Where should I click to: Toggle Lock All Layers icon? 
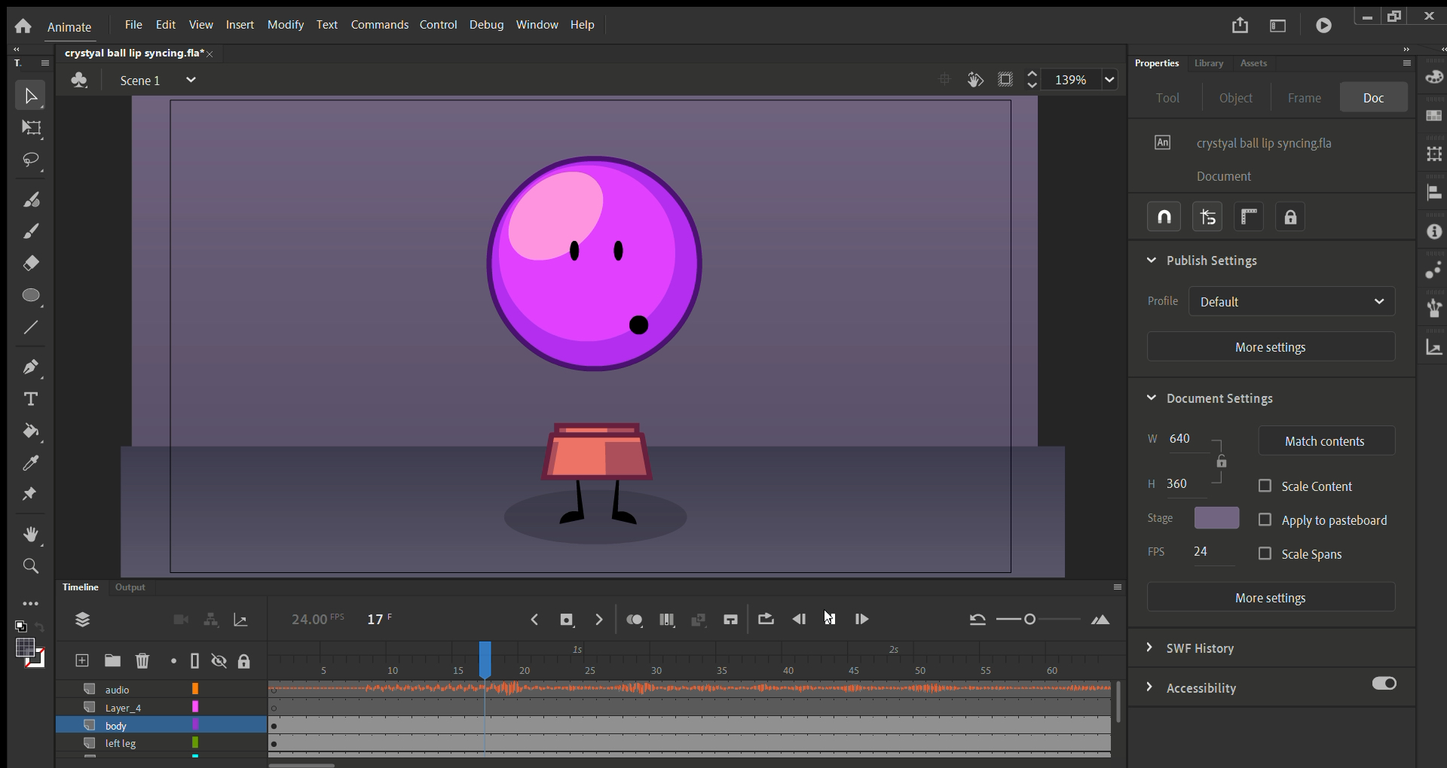pyautogui.click(x=243, y=661)
